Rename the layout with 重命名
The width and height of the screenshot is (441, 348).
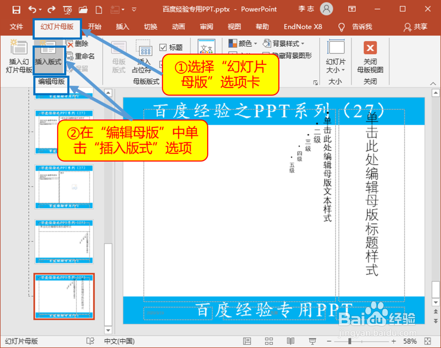pos(81,56)
